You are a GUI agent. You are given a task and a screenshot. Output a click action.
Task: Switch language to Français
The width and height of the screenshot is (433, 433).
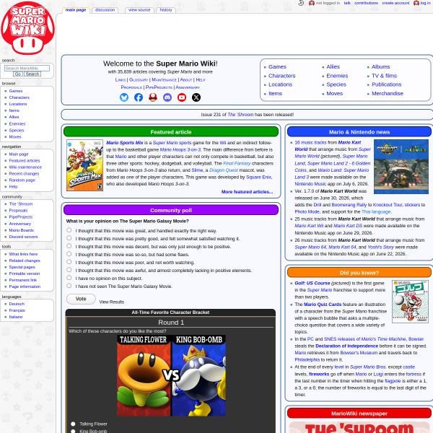[x=17, y=310]
